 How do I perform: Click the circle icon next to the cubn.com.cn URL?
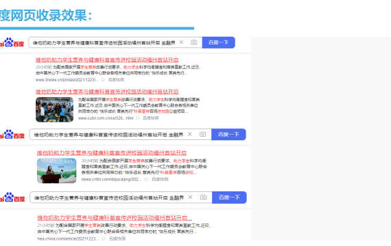[x=137, y=118]
